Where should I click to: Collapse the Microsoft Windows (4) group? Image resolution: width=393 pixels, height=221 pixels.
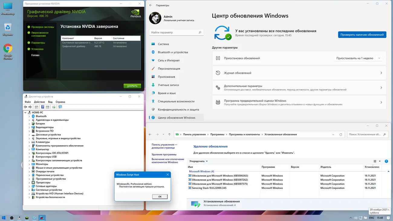388,171
